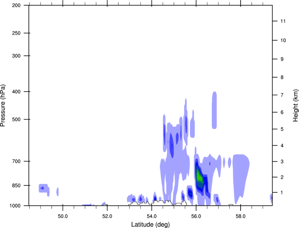Click the 52.0 latitude tick label
Viewport: 299px width, 228px height.
[x=107, y=216]
